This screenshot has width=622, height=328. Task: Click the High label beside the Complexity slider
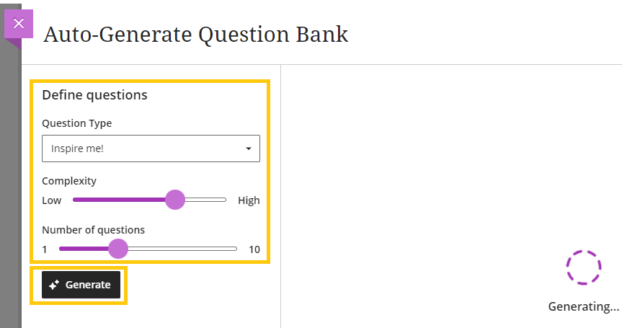pos(249,200)
